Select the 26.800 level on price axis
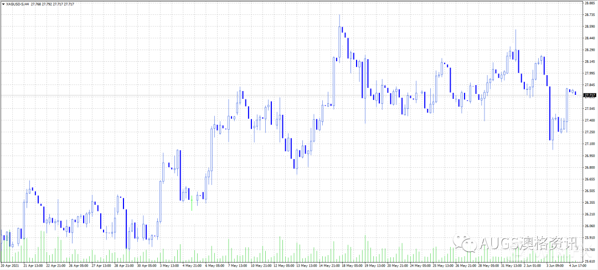The width and height of the screenshot is (598, 270). point(589,167)
